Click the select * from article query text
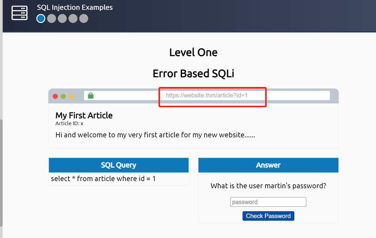376x238 pixels. coord(103,179)
